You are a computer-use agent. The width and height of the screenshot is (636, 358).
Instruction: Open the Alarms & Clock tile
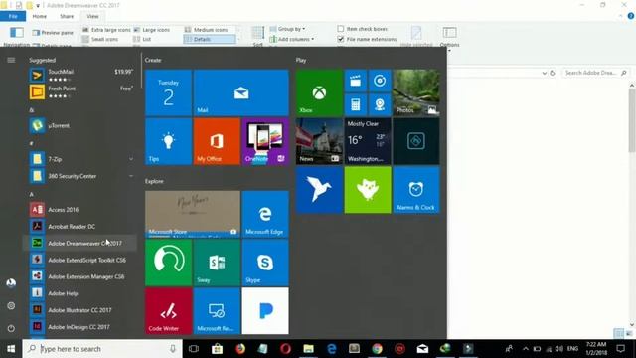click(416, 190)
